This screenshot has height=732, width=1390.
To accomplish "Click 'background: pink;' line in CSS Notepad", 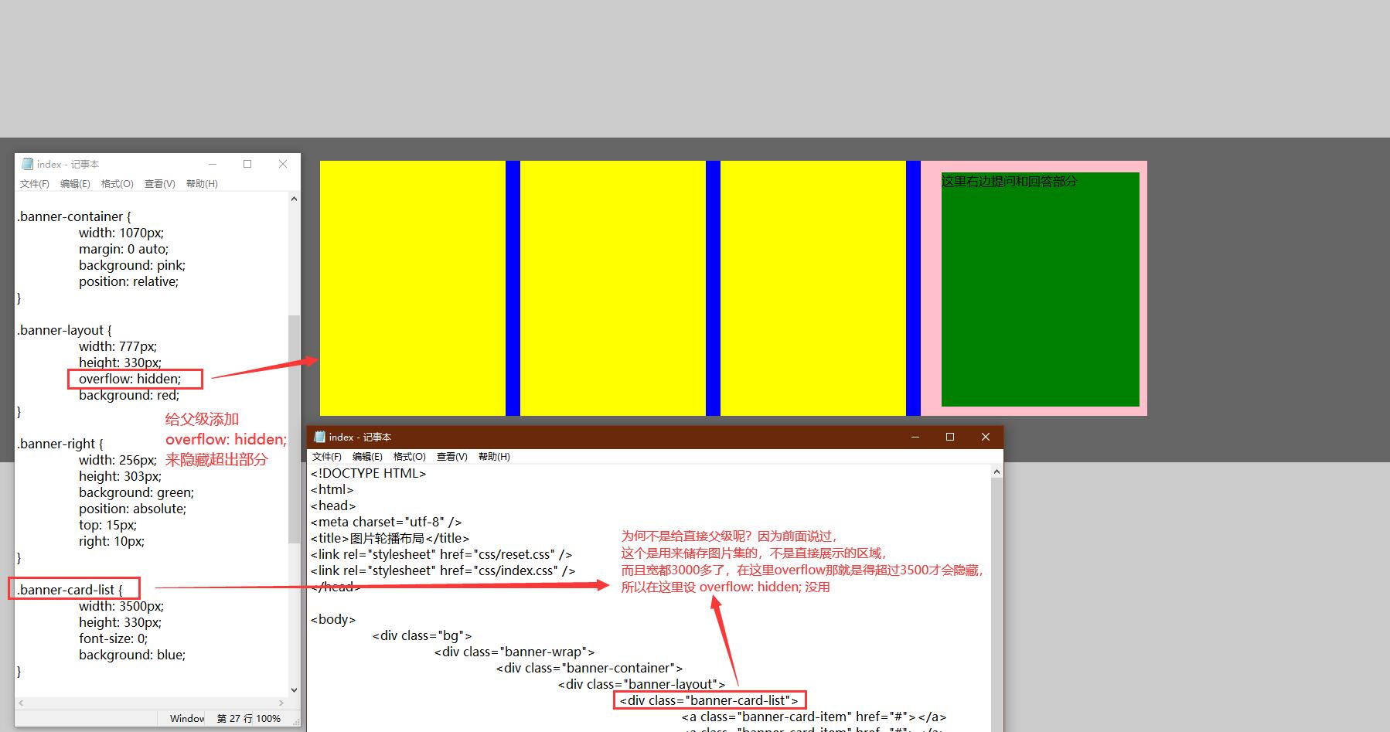I will coord(132,265).
